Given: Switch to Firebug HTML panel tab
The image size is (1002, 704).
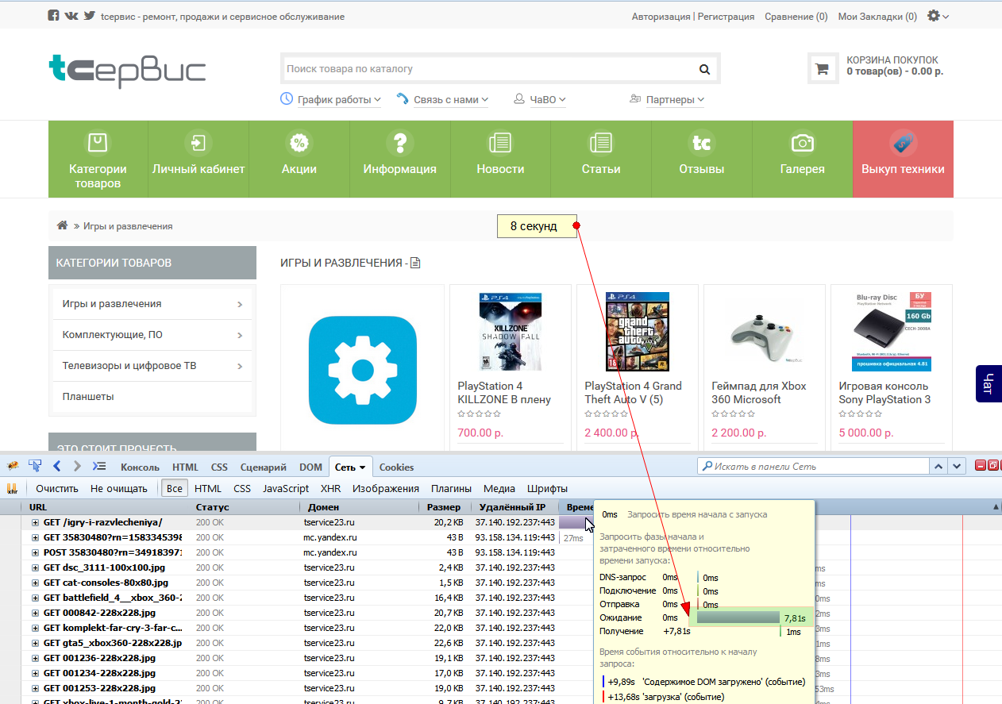Looking at the screenshot, I should (x=186, y=467).
